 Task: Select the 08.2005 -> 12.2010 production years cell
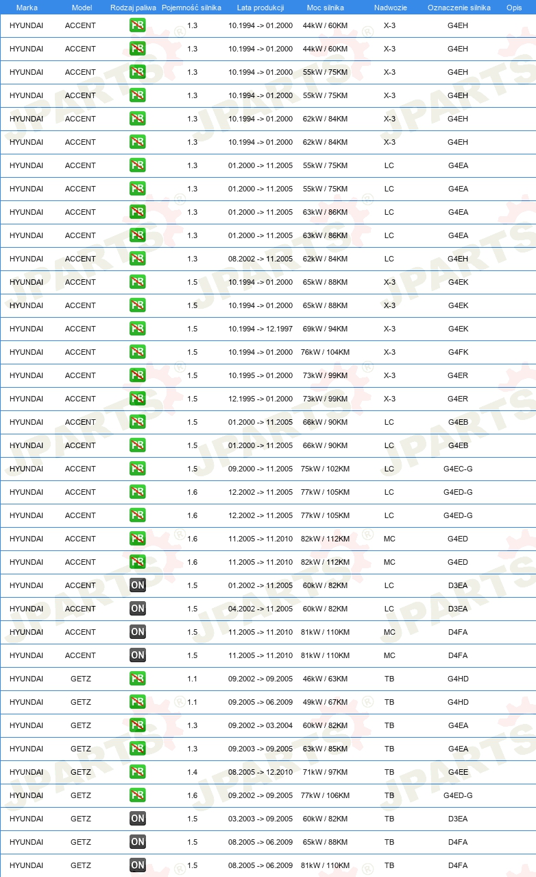260,772
